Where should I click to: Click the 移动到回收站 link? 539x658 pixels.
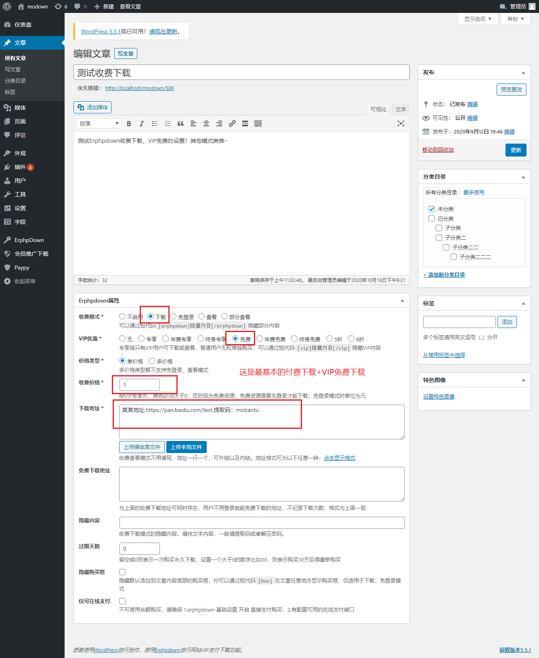(438, 150)
